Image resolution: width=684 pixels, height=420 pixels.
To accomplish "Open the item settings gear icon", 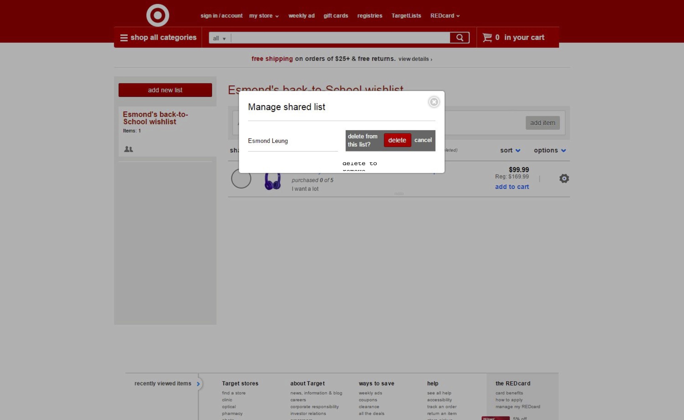I will click(564, 178).
